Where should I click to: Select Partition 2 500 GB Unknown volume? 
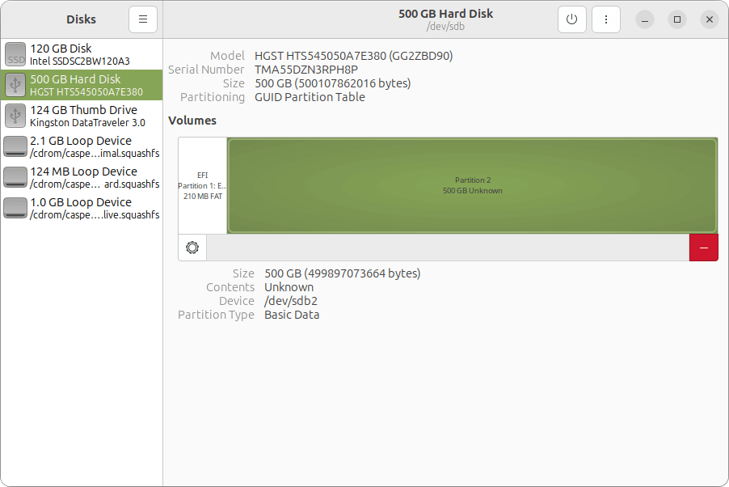tap(472, 185)
